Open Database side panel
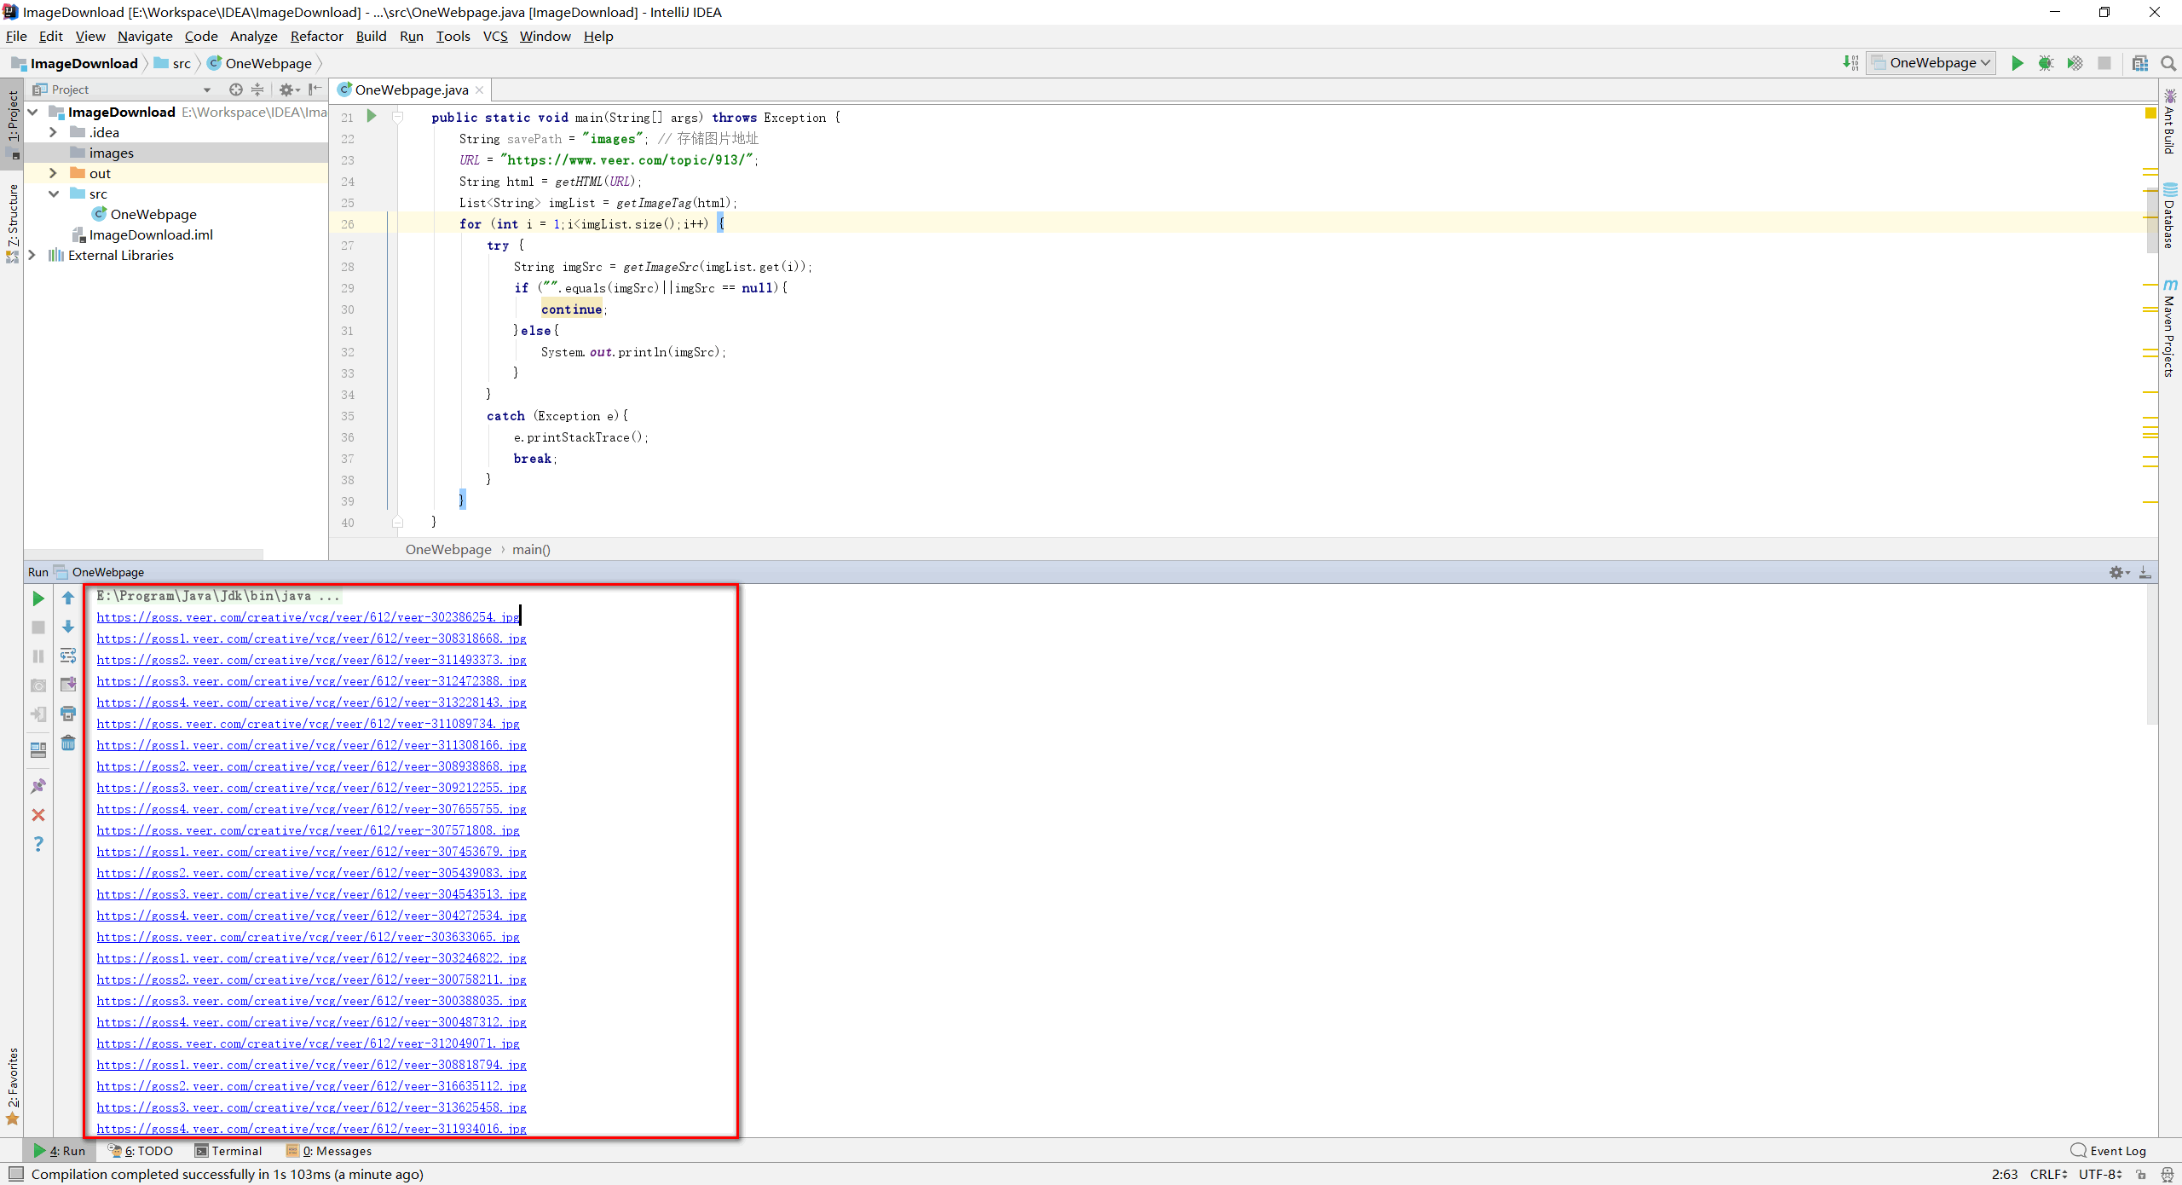 [x=2170, y=216]
